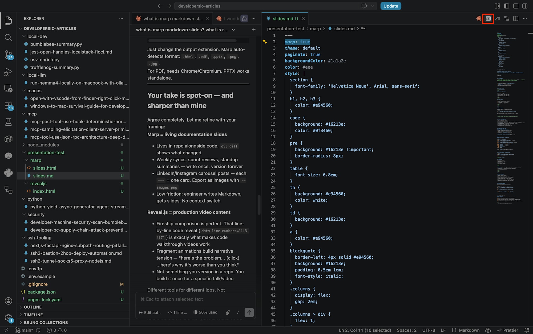Switch to 'what is marp markdown sl...' tab
This screenshot has height=334, width=533.
[x=172, y=19]
